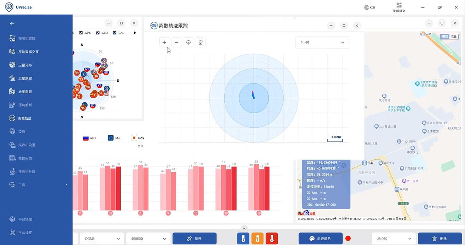Zoom in on the discrete trajectory plot

(164, 42)
